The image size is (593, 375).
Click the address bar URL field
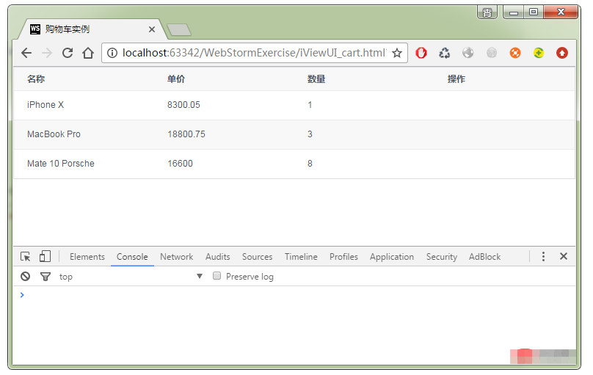[253, 53]
